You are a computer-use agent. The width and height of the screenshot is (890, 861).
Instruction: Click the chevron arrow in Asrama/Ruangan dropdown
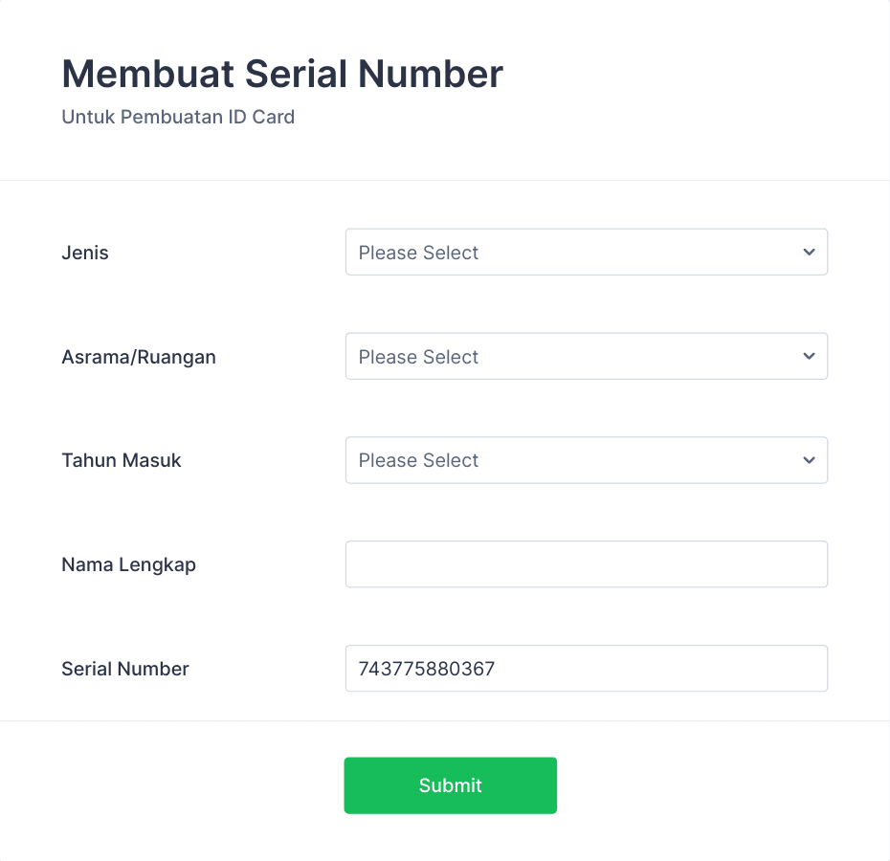point(809,357)
